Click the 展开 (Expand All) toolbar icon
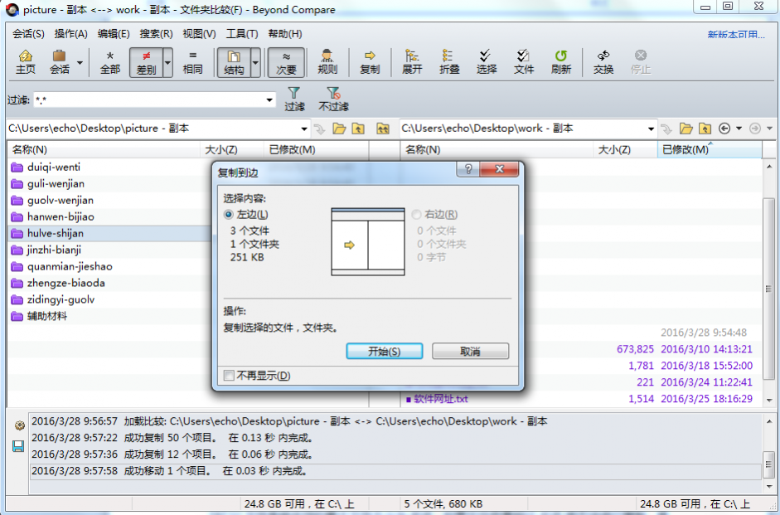This screenshot has width=780, height=515. 411,62
